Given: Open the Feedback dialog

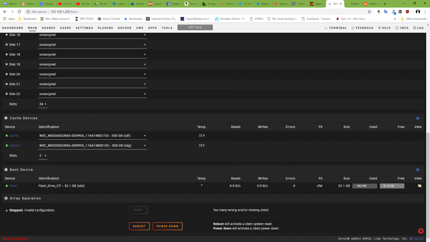Looking at the screenshot, I should click(x=362, y=28).
